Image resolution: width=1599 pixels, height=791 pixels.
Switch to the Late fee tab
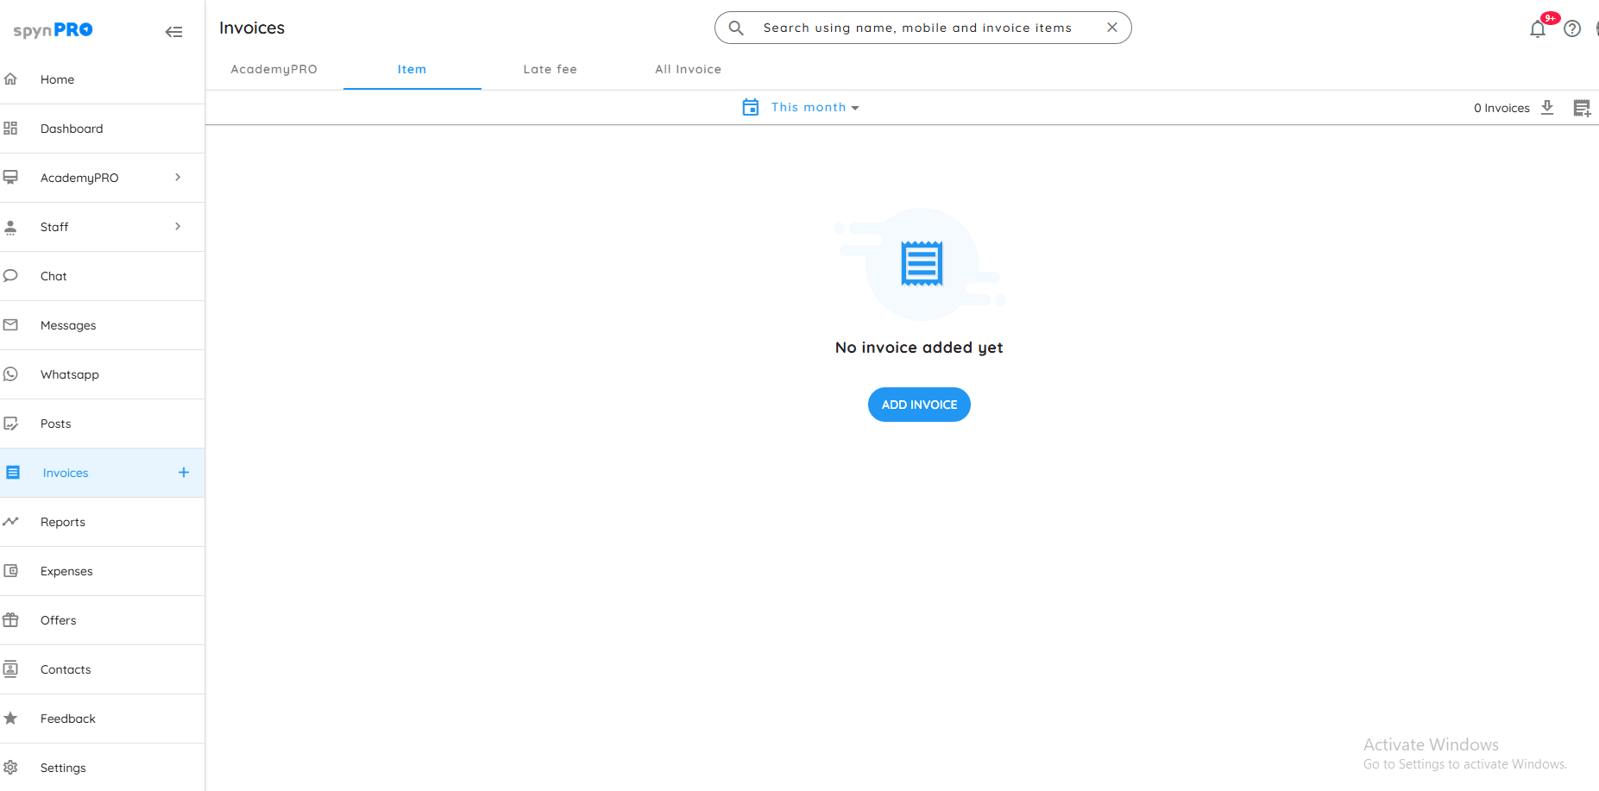pos(550,69)
